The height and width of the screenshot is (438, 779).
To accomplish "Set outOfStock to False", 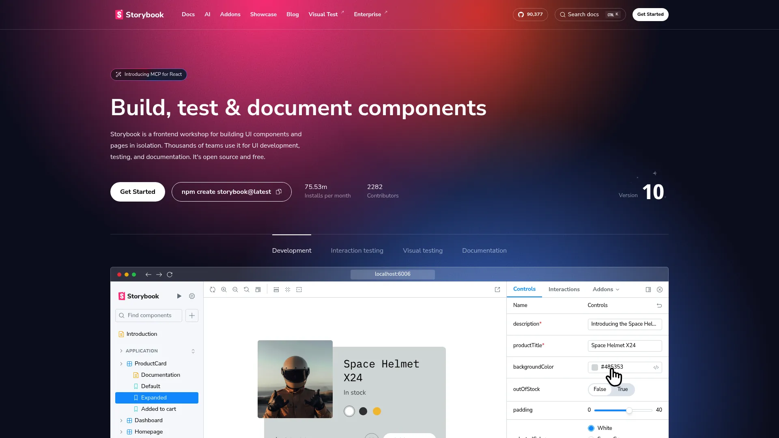I will (600, 389).
